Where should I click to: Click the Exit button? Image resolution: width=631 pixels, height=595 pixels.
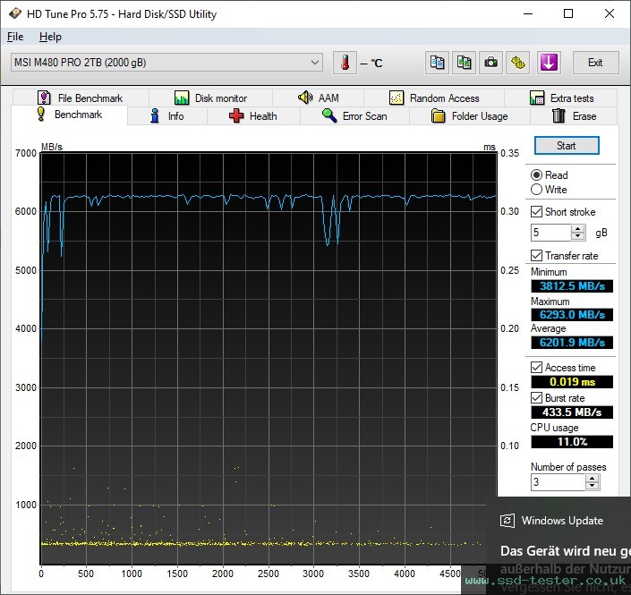click(595, 63)
